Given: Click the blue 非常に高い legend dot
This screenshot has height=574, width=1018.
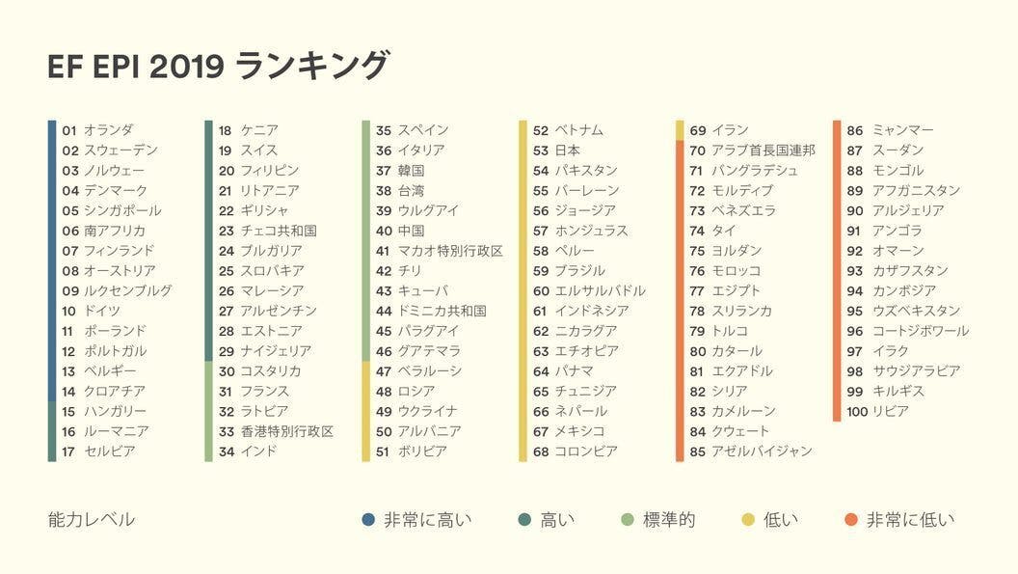Looking at the screenshot, I should (x=368, y=520).
